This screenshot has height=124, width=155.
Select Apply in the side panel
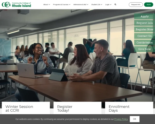pyautogui.click(x=144, y=16)
